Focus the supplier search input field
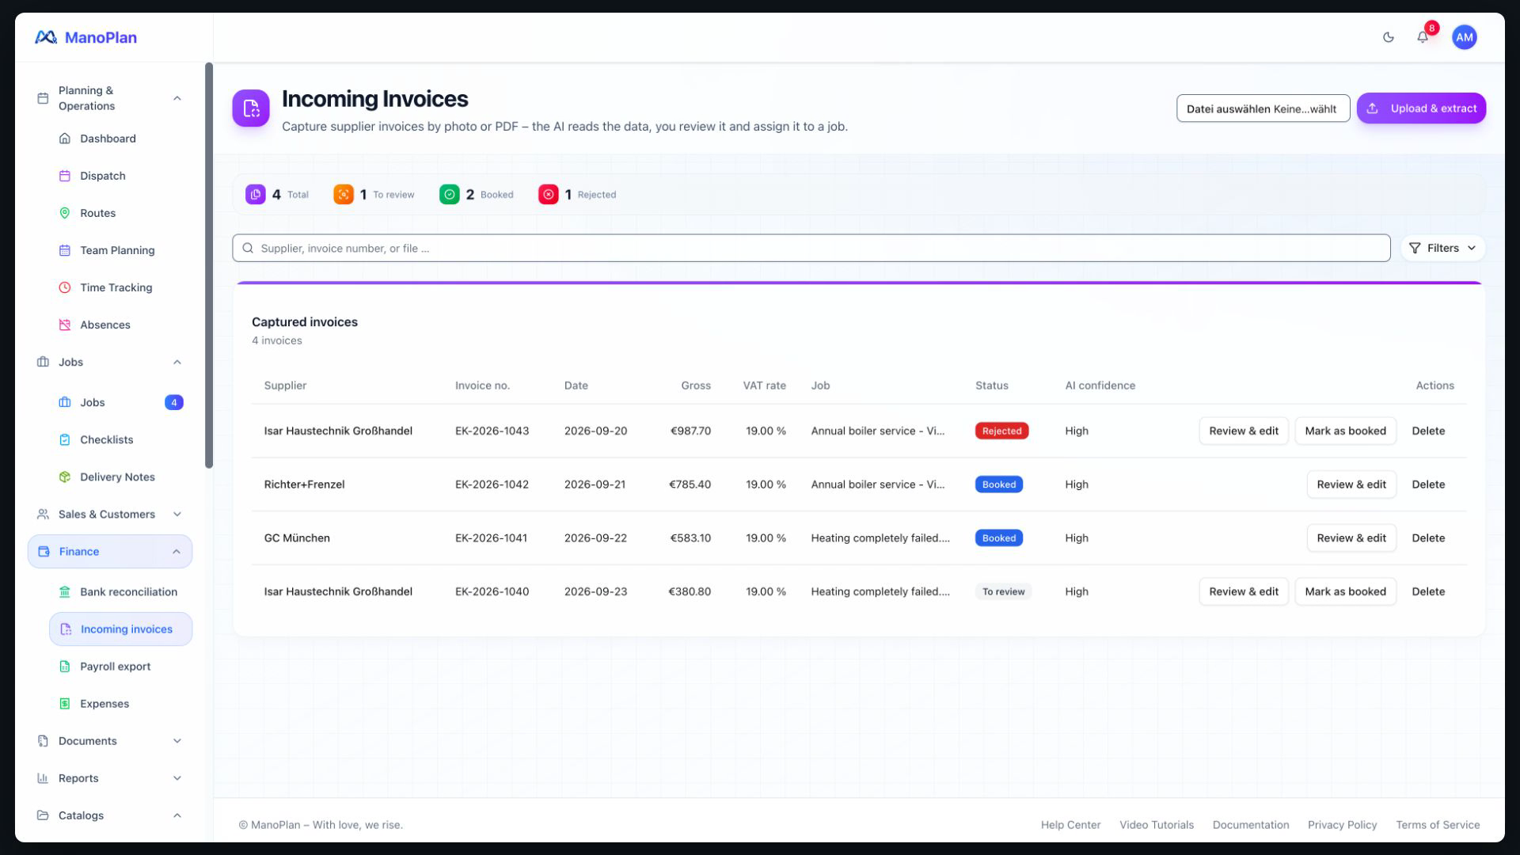The height and width of the screenshot is (855, 1520). [811, 248]
